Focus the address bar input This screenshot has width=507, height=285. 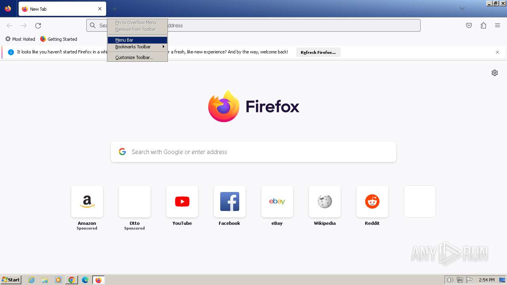click(253, 25)
